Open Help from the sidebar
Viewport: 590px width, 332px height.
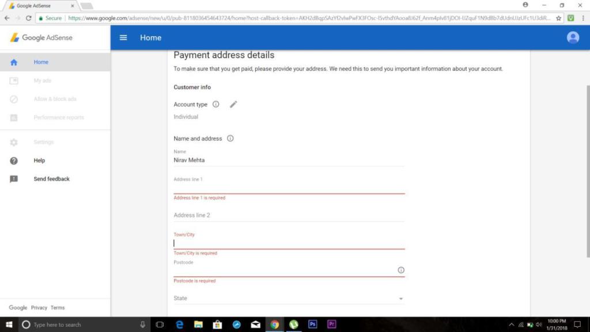(x=39, y=161)
